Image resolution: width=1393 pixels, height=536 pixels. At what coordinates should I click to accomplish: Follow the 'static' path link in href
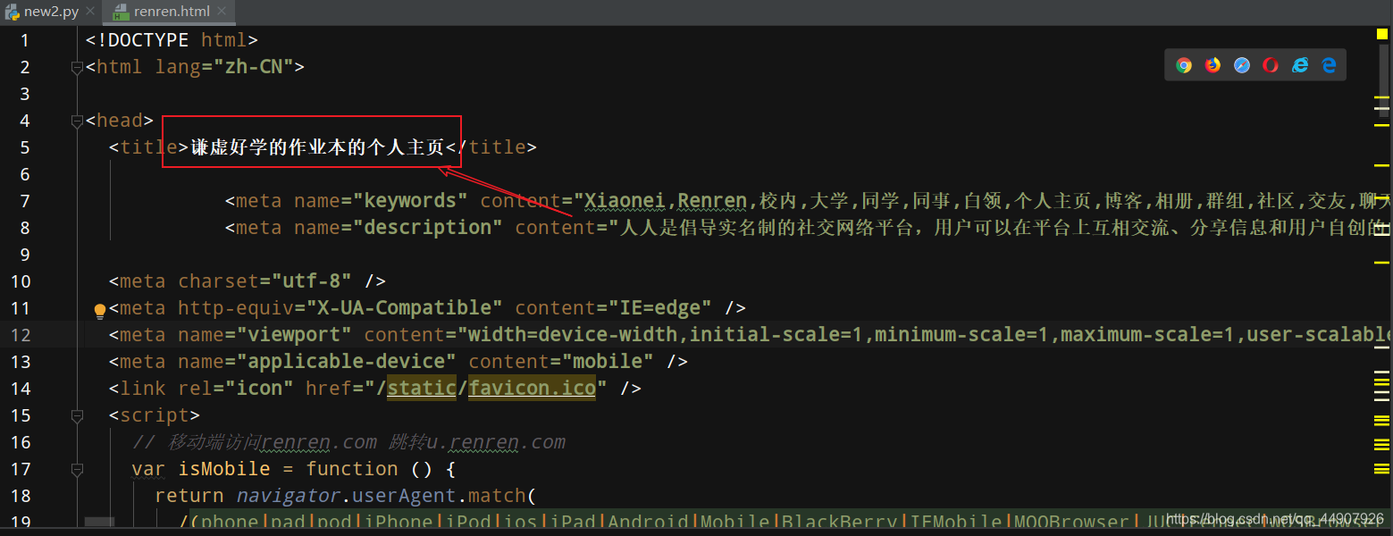tap(422, 388)
